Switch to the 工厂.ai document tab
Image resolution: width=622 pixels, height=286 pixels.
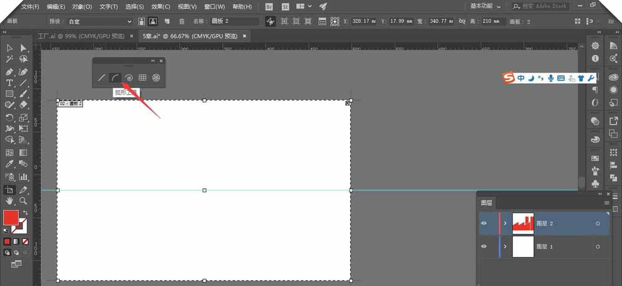coord(81,36)
